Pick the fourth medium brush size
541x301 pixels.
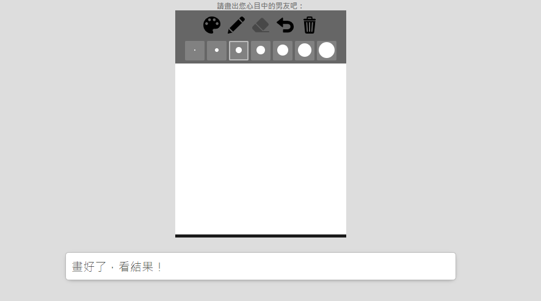(261, 51)
